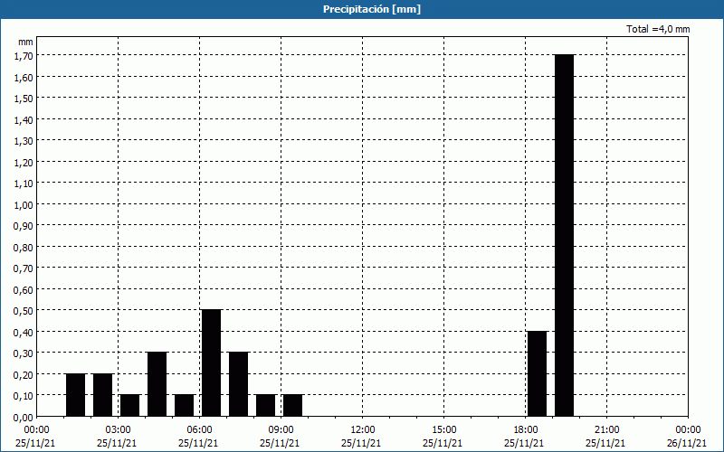Select the 21:00 x-axis time label
Viewport: 724px width, 452px height.
[x=606, y=430]
